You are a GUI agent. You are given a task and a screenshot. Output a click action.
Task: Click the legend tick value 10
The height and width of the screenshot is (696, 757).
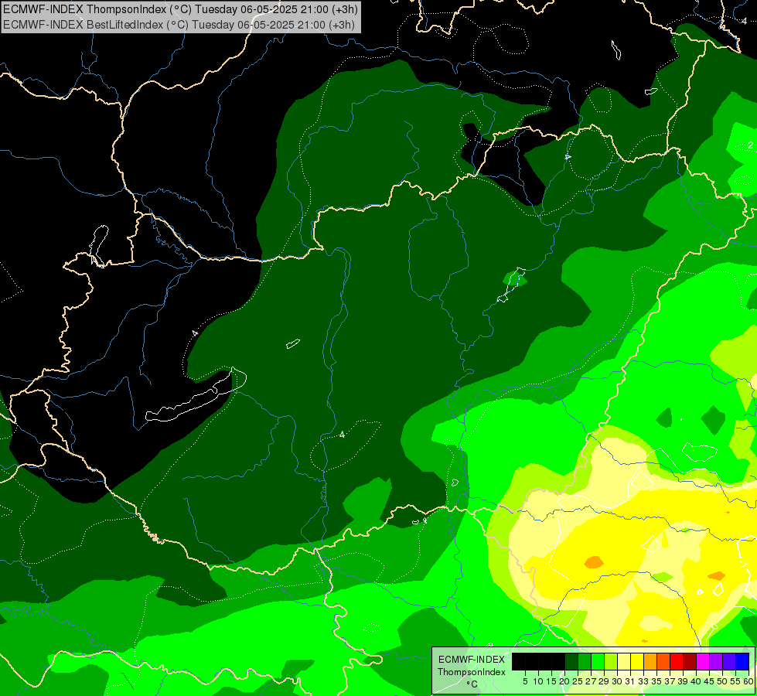tap(538, 681)
